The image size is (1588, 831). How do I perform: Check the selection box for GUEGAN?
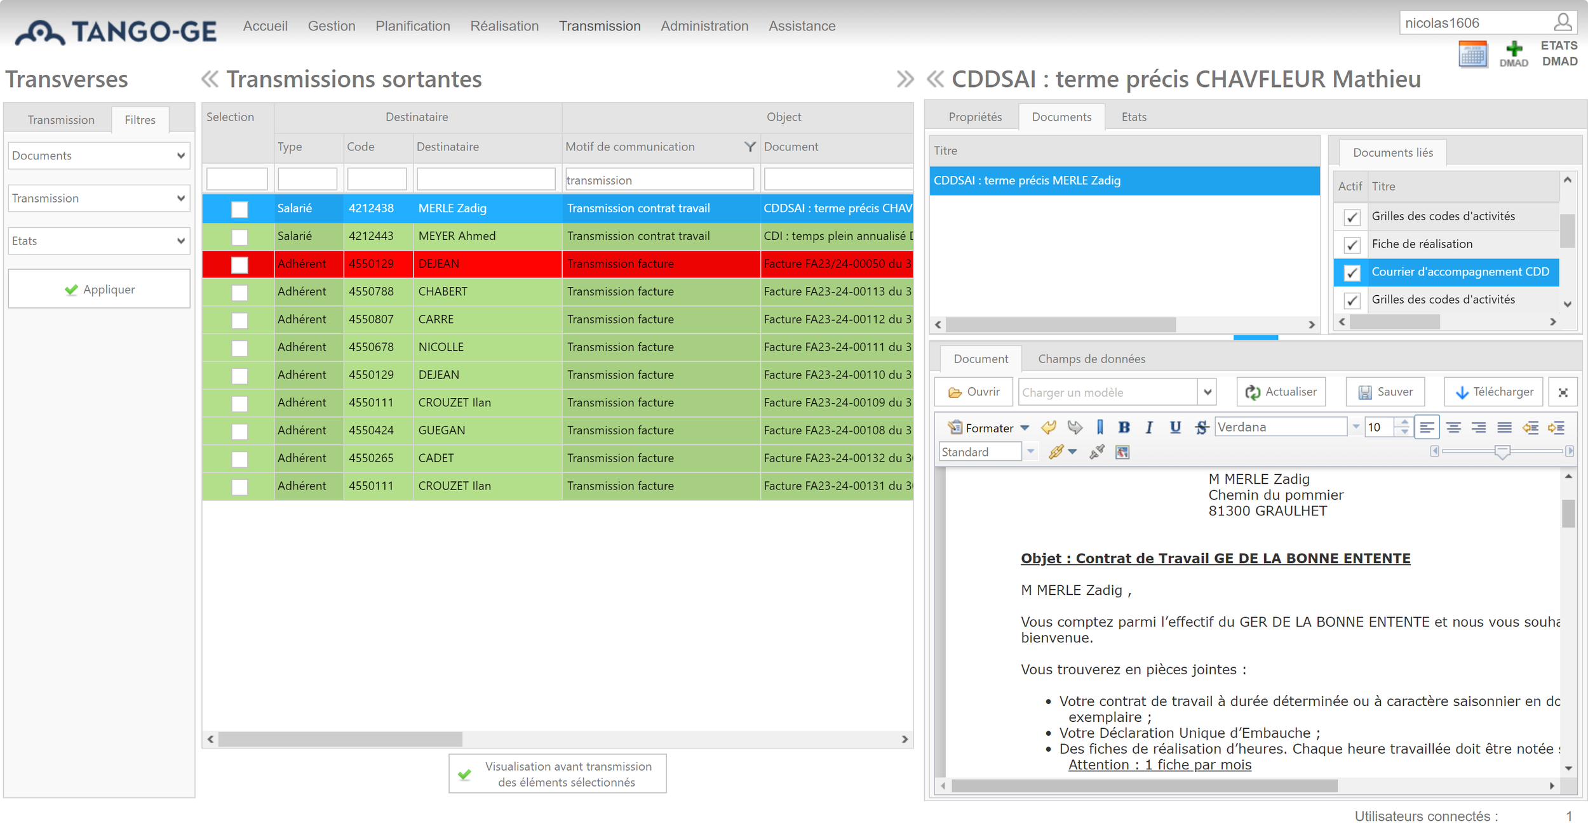pos(239,432)
